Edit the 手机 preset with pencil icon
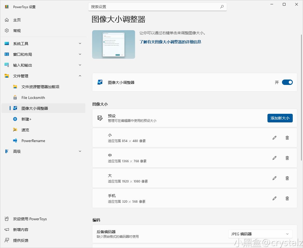Image resolution: width=303 pixels, height=248 pixels. tap(274, 198)
